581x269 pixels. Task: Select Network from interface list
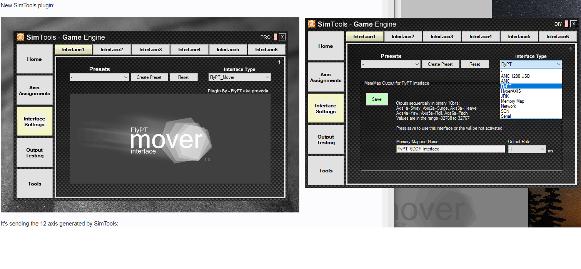pos(531,106)
